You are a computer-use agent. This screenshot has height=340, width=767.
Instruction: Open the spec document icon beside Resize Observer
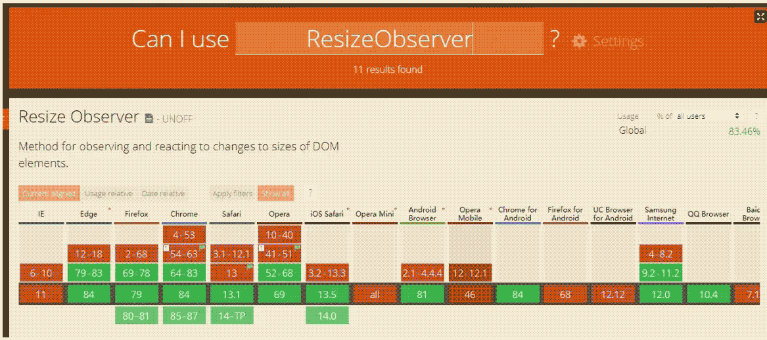point(149,118)
